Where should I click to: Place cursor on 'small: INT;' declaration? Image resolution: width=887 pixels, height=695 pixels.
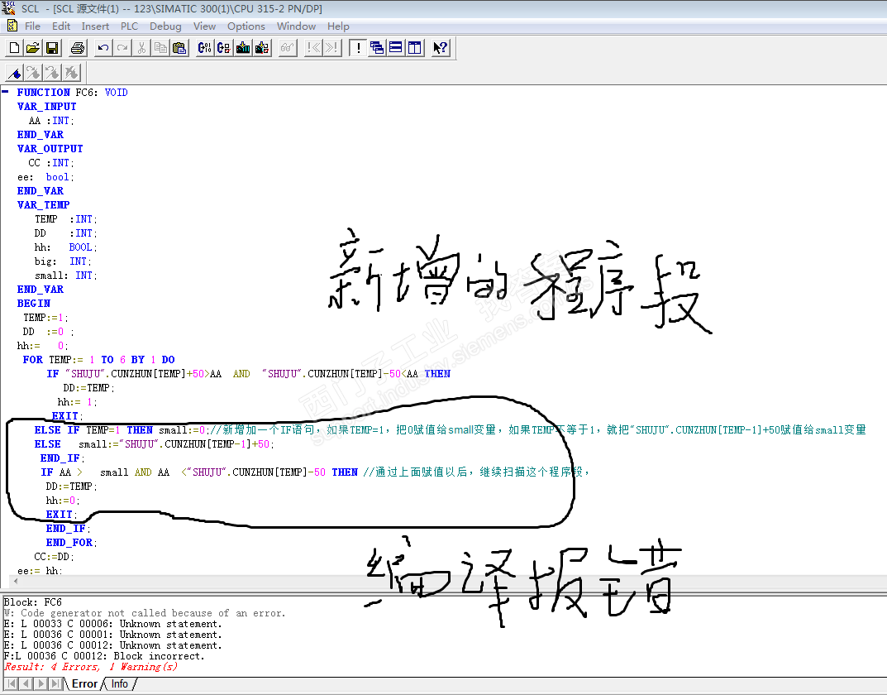click(65, 276)
